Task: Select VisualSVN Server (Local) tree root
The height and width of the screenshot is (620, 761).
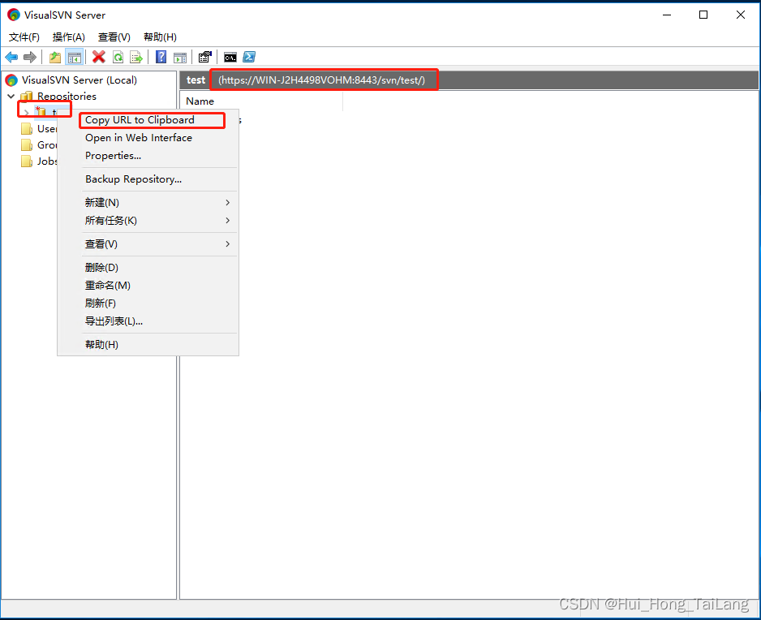Action: tap(80, 80)
